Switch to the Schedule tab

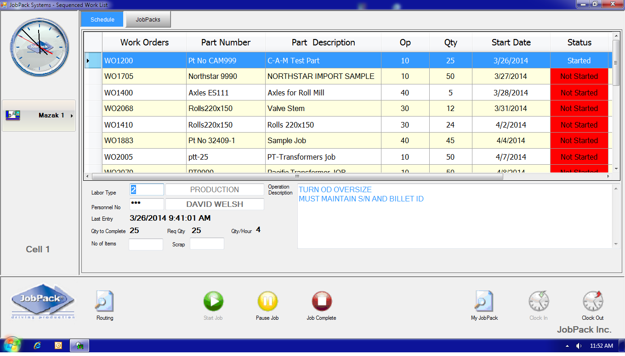(x=102, y=20)
